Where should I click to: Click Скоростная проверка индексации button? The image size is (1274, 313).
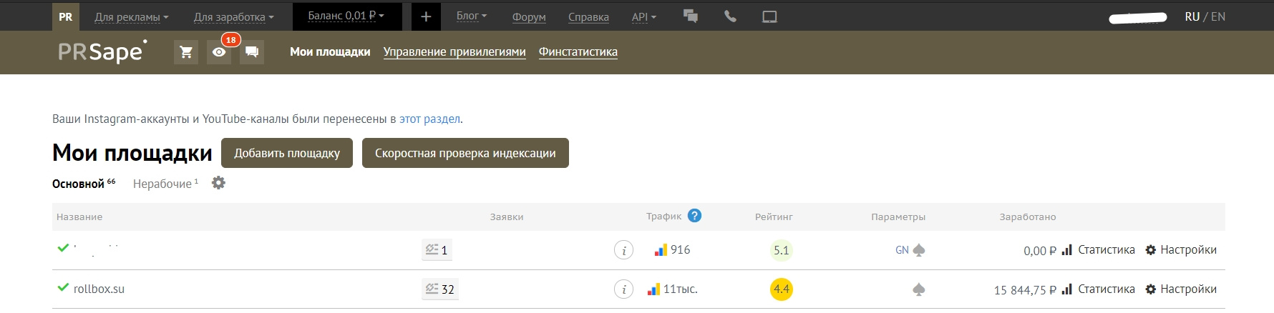pyautogui.click(x=465, y=153)
